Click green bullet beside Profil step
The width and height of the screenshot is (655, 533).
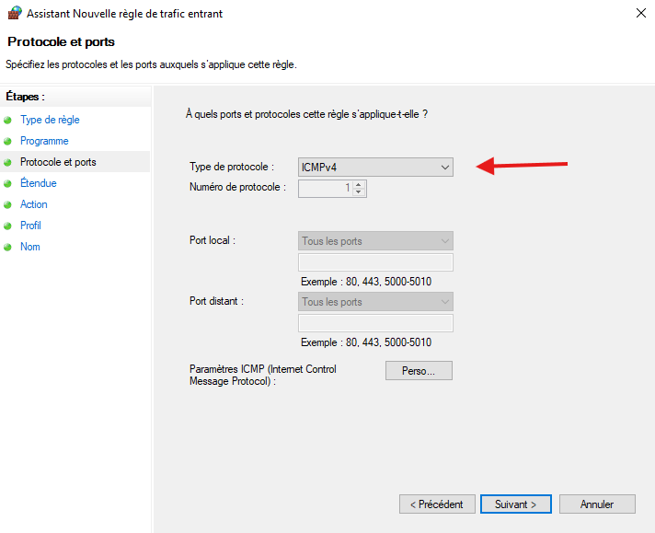pos(7,226)
